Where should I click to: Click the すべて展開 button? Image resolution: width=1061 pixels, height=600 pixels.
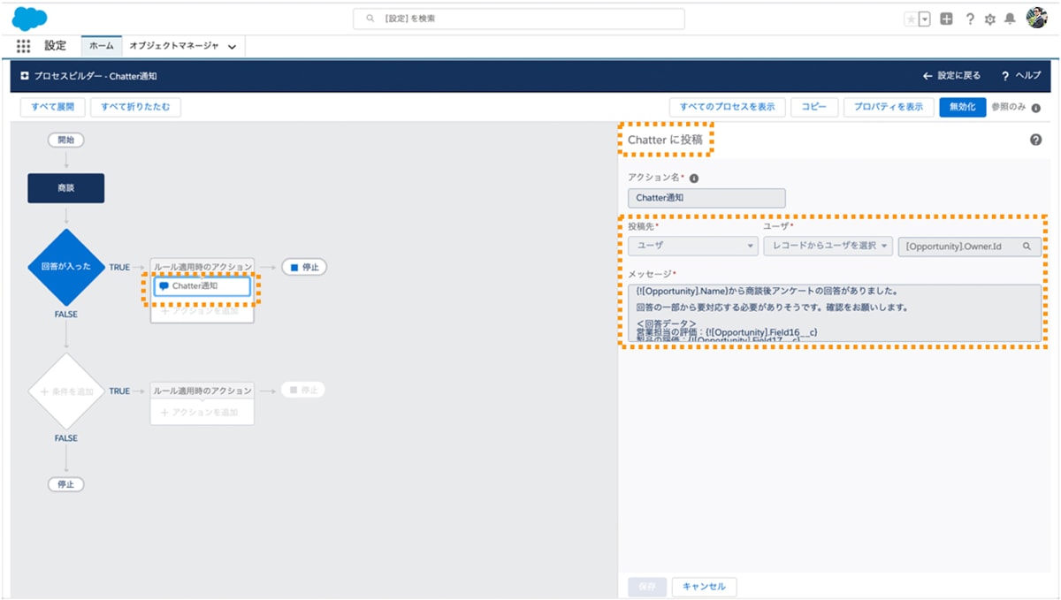pos(51,106)
